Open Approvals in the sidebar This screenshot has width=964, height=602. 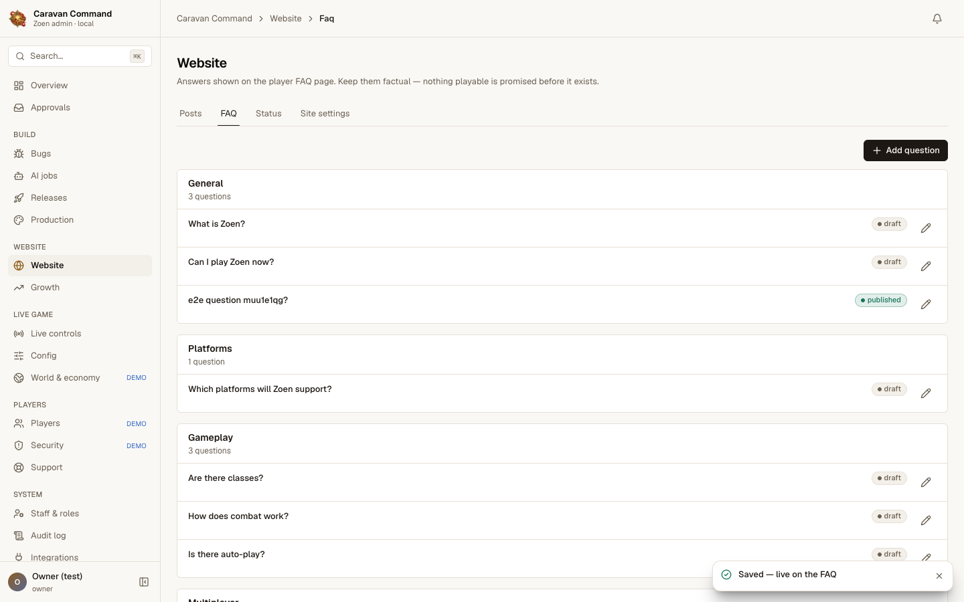tap(80, 108)
